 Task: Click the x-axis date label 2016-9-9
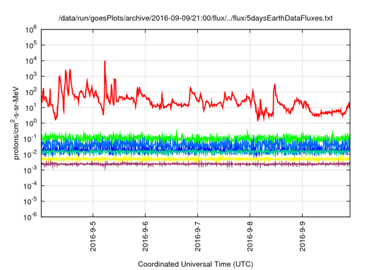(x=303, y=237)
